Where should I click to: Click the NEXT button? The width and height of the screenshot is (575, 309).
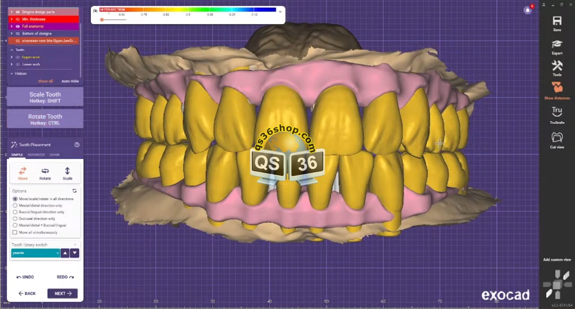(x=63, y=294)
